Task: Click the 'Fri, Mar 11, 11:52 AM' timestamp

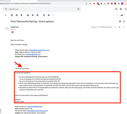Action: [x=102, y=27]
